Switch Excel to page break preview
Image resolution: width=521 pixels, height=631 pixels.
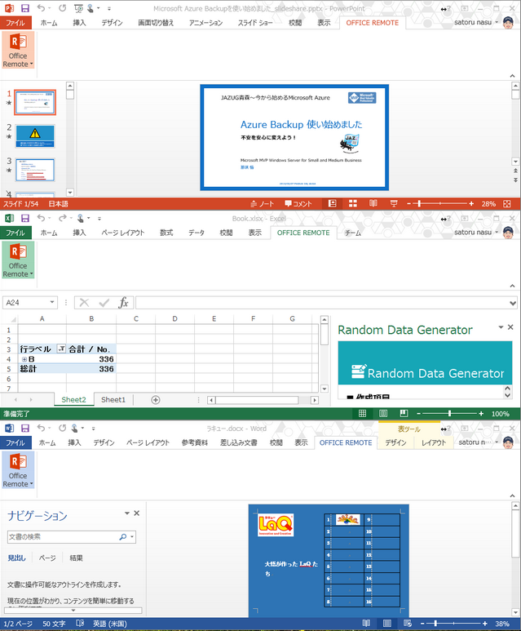click(x=404, y=413)
